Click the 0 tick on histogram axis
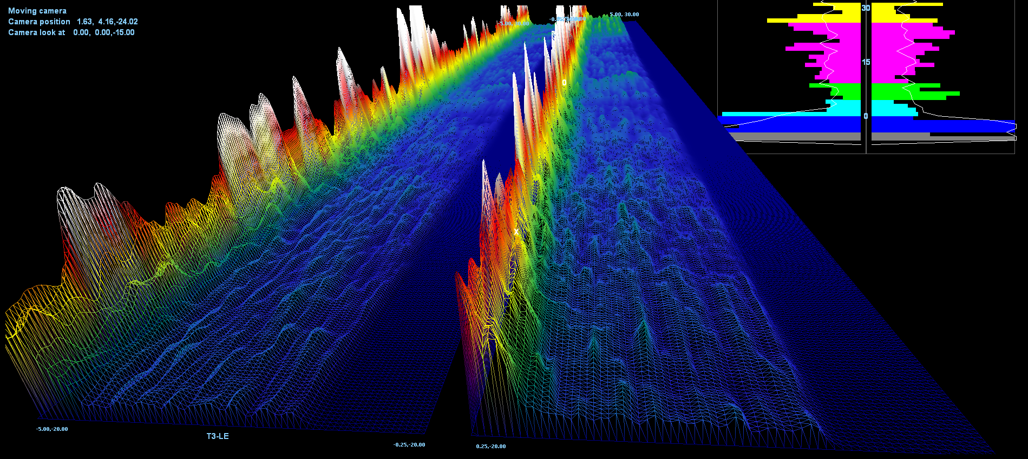The height and width of the screenshot is (459, 1028). [x=866, y=116]
